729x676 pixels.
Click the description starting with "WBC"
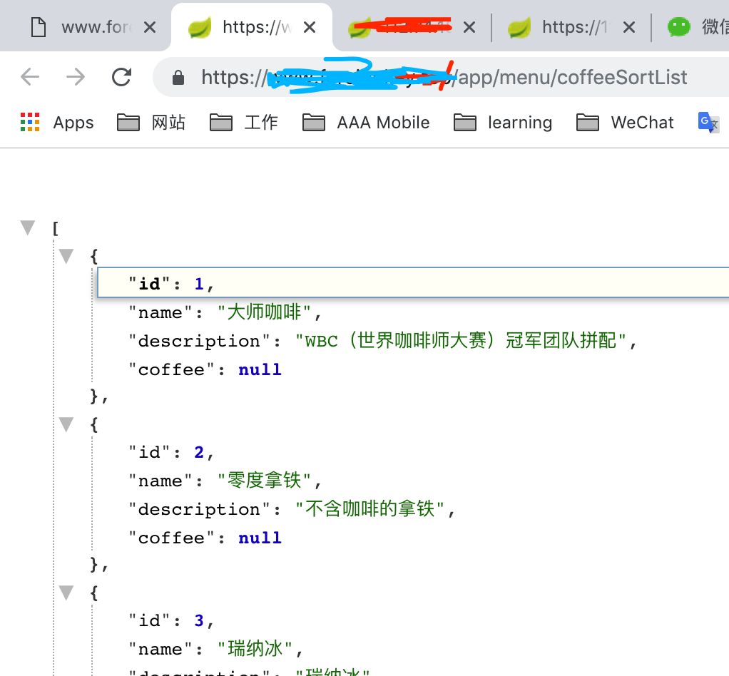coord(461,341)
